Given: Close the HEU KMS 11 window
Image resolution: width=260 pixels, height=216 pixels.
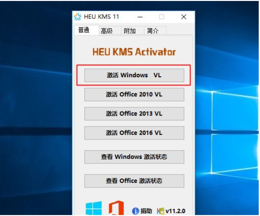Looking at the screenshot, I should pyautogui.click(x=184, y=17).
